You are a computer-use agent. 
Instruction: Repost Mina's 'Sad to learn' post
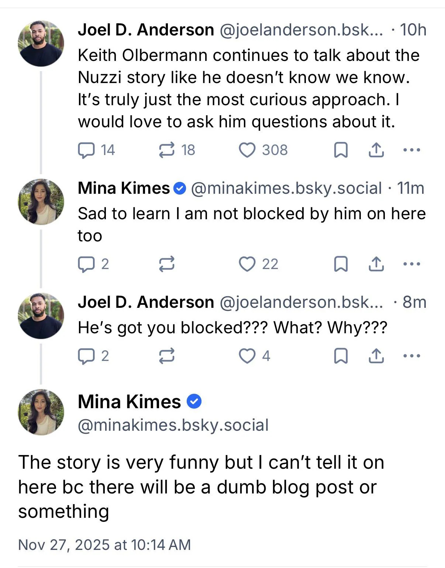(166, 264)
